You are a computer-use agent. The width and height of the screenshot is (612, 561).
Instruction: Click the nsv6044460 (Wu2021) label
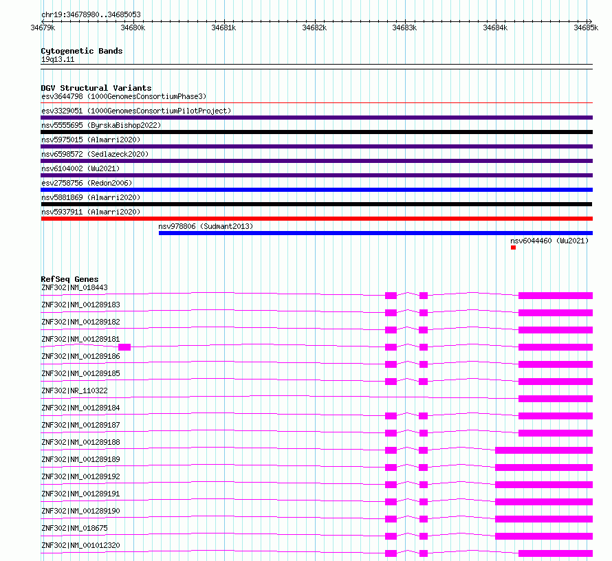[549, 241]
